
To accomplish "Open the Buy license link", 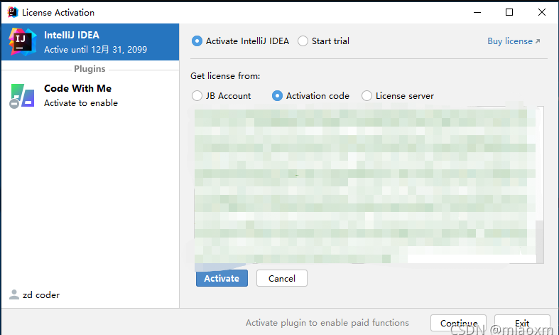I will pos(514,41).
